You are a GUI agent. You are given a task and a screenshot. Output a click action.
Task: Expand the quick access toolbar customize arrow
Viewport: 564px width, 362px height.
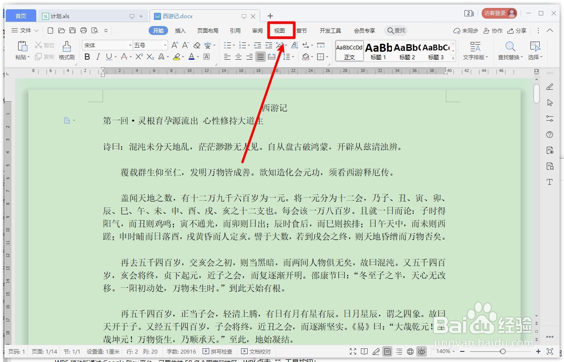click(106, 30)
